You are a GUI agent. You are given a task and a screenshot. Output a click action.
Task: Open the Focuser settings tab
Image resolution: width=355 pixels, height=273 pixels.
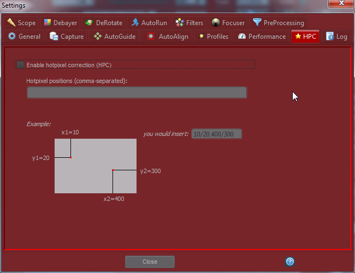(228, 23)
